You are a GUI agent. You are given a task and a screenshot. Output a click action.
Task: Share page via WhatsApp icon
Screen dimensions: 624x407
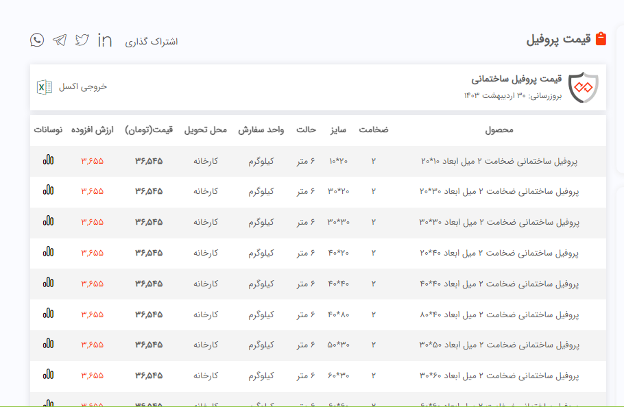click(37, 40)
